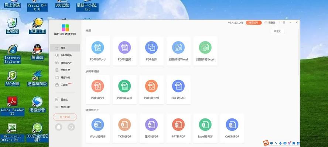Click the main panel vertical scrollbar
The height and width of the screenshot is (147, 328).
coord(299,52)
